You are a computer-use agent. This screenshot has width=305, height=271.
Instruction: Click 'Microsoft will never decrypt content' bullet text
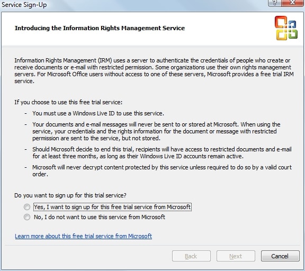click(x=162, y=170)
